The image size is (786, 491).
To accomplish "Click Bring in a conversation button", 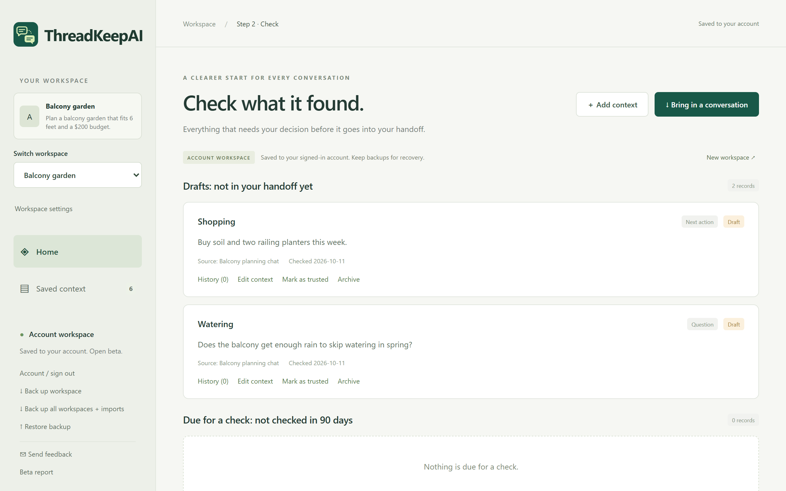I will (x=706, y=105).
